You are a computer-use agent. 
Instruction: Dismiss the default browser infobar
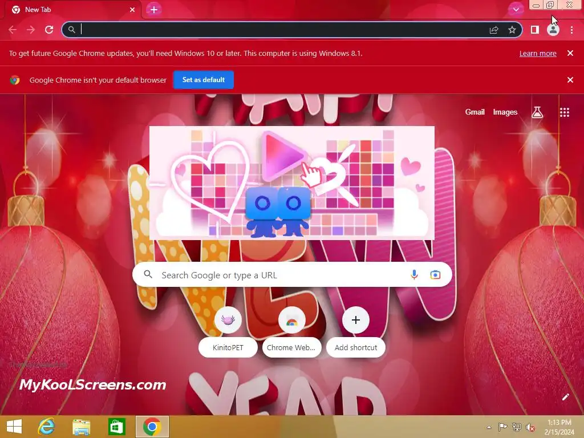coord(570,80)
